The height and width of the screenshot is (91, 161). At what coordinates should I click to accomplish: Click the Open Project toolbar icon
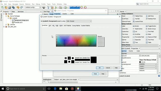10,7
